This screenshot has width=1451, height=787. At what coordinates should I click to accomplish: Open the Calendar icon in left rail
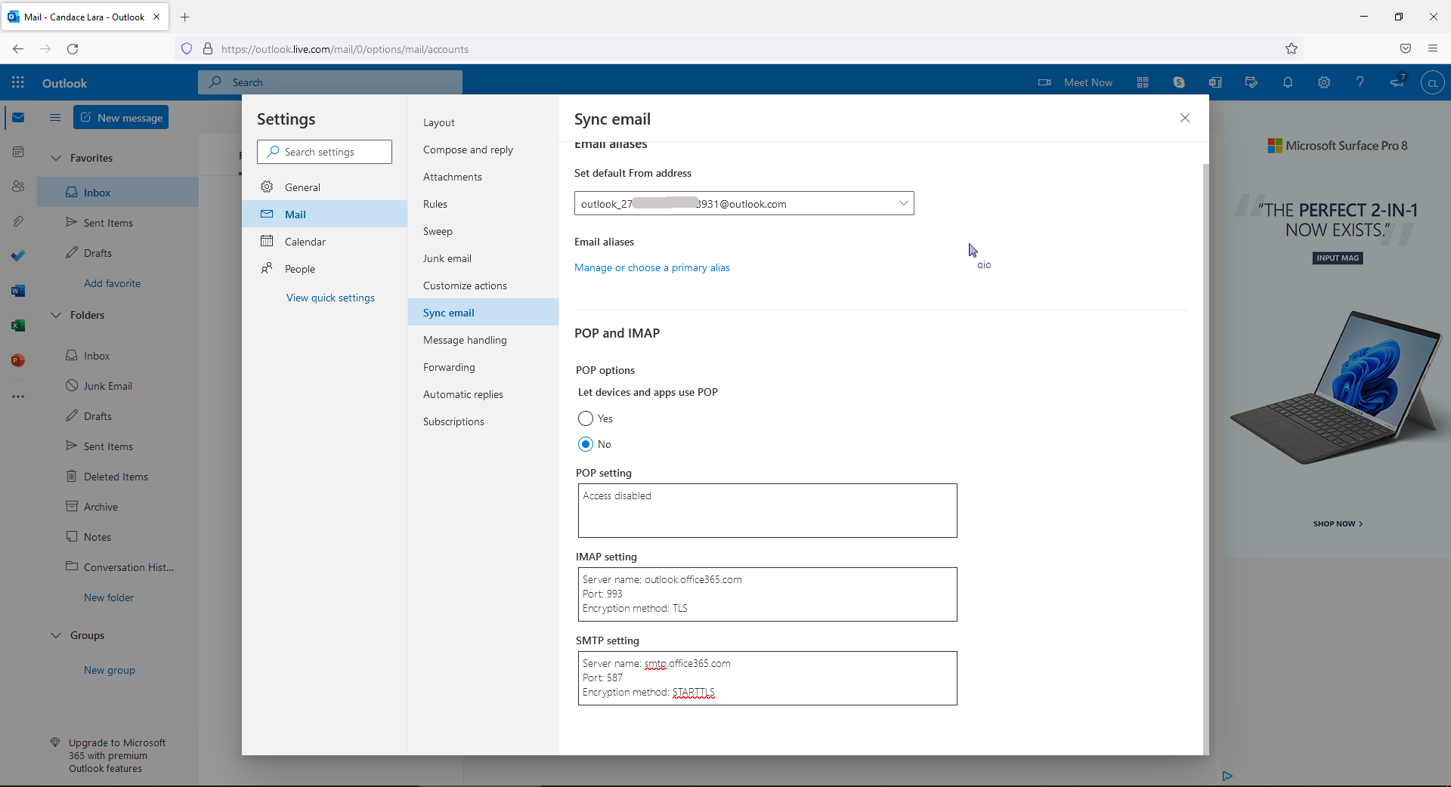pos(18,152)
